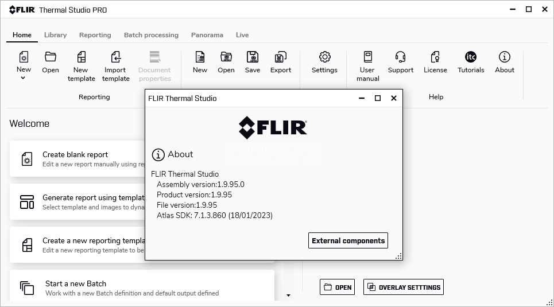Close the Thermal Studio PRO main window
The width and height of the screenshot is (554, 307).
click(x=545, y=10)
